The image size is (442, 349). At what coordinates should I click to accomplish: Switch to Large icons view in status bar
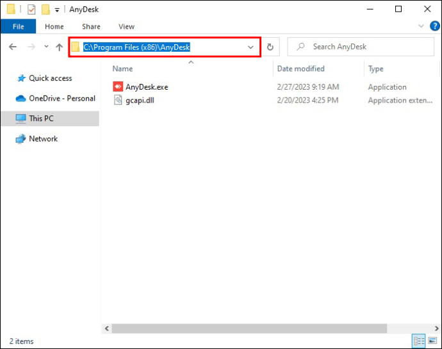(432, 341)
